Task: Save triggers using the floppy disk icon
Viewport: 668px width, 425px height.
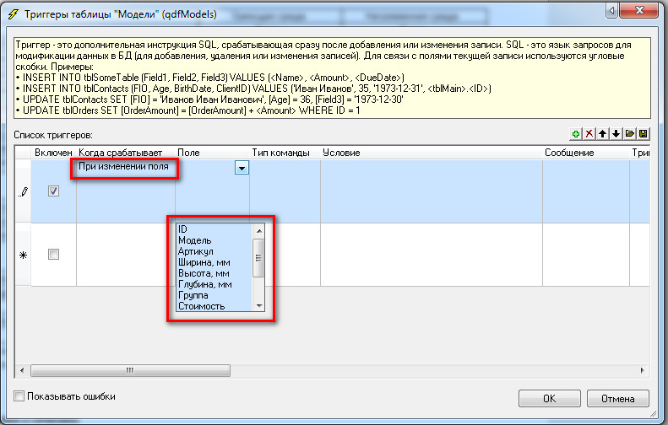Action: click(x=643, y=135)
